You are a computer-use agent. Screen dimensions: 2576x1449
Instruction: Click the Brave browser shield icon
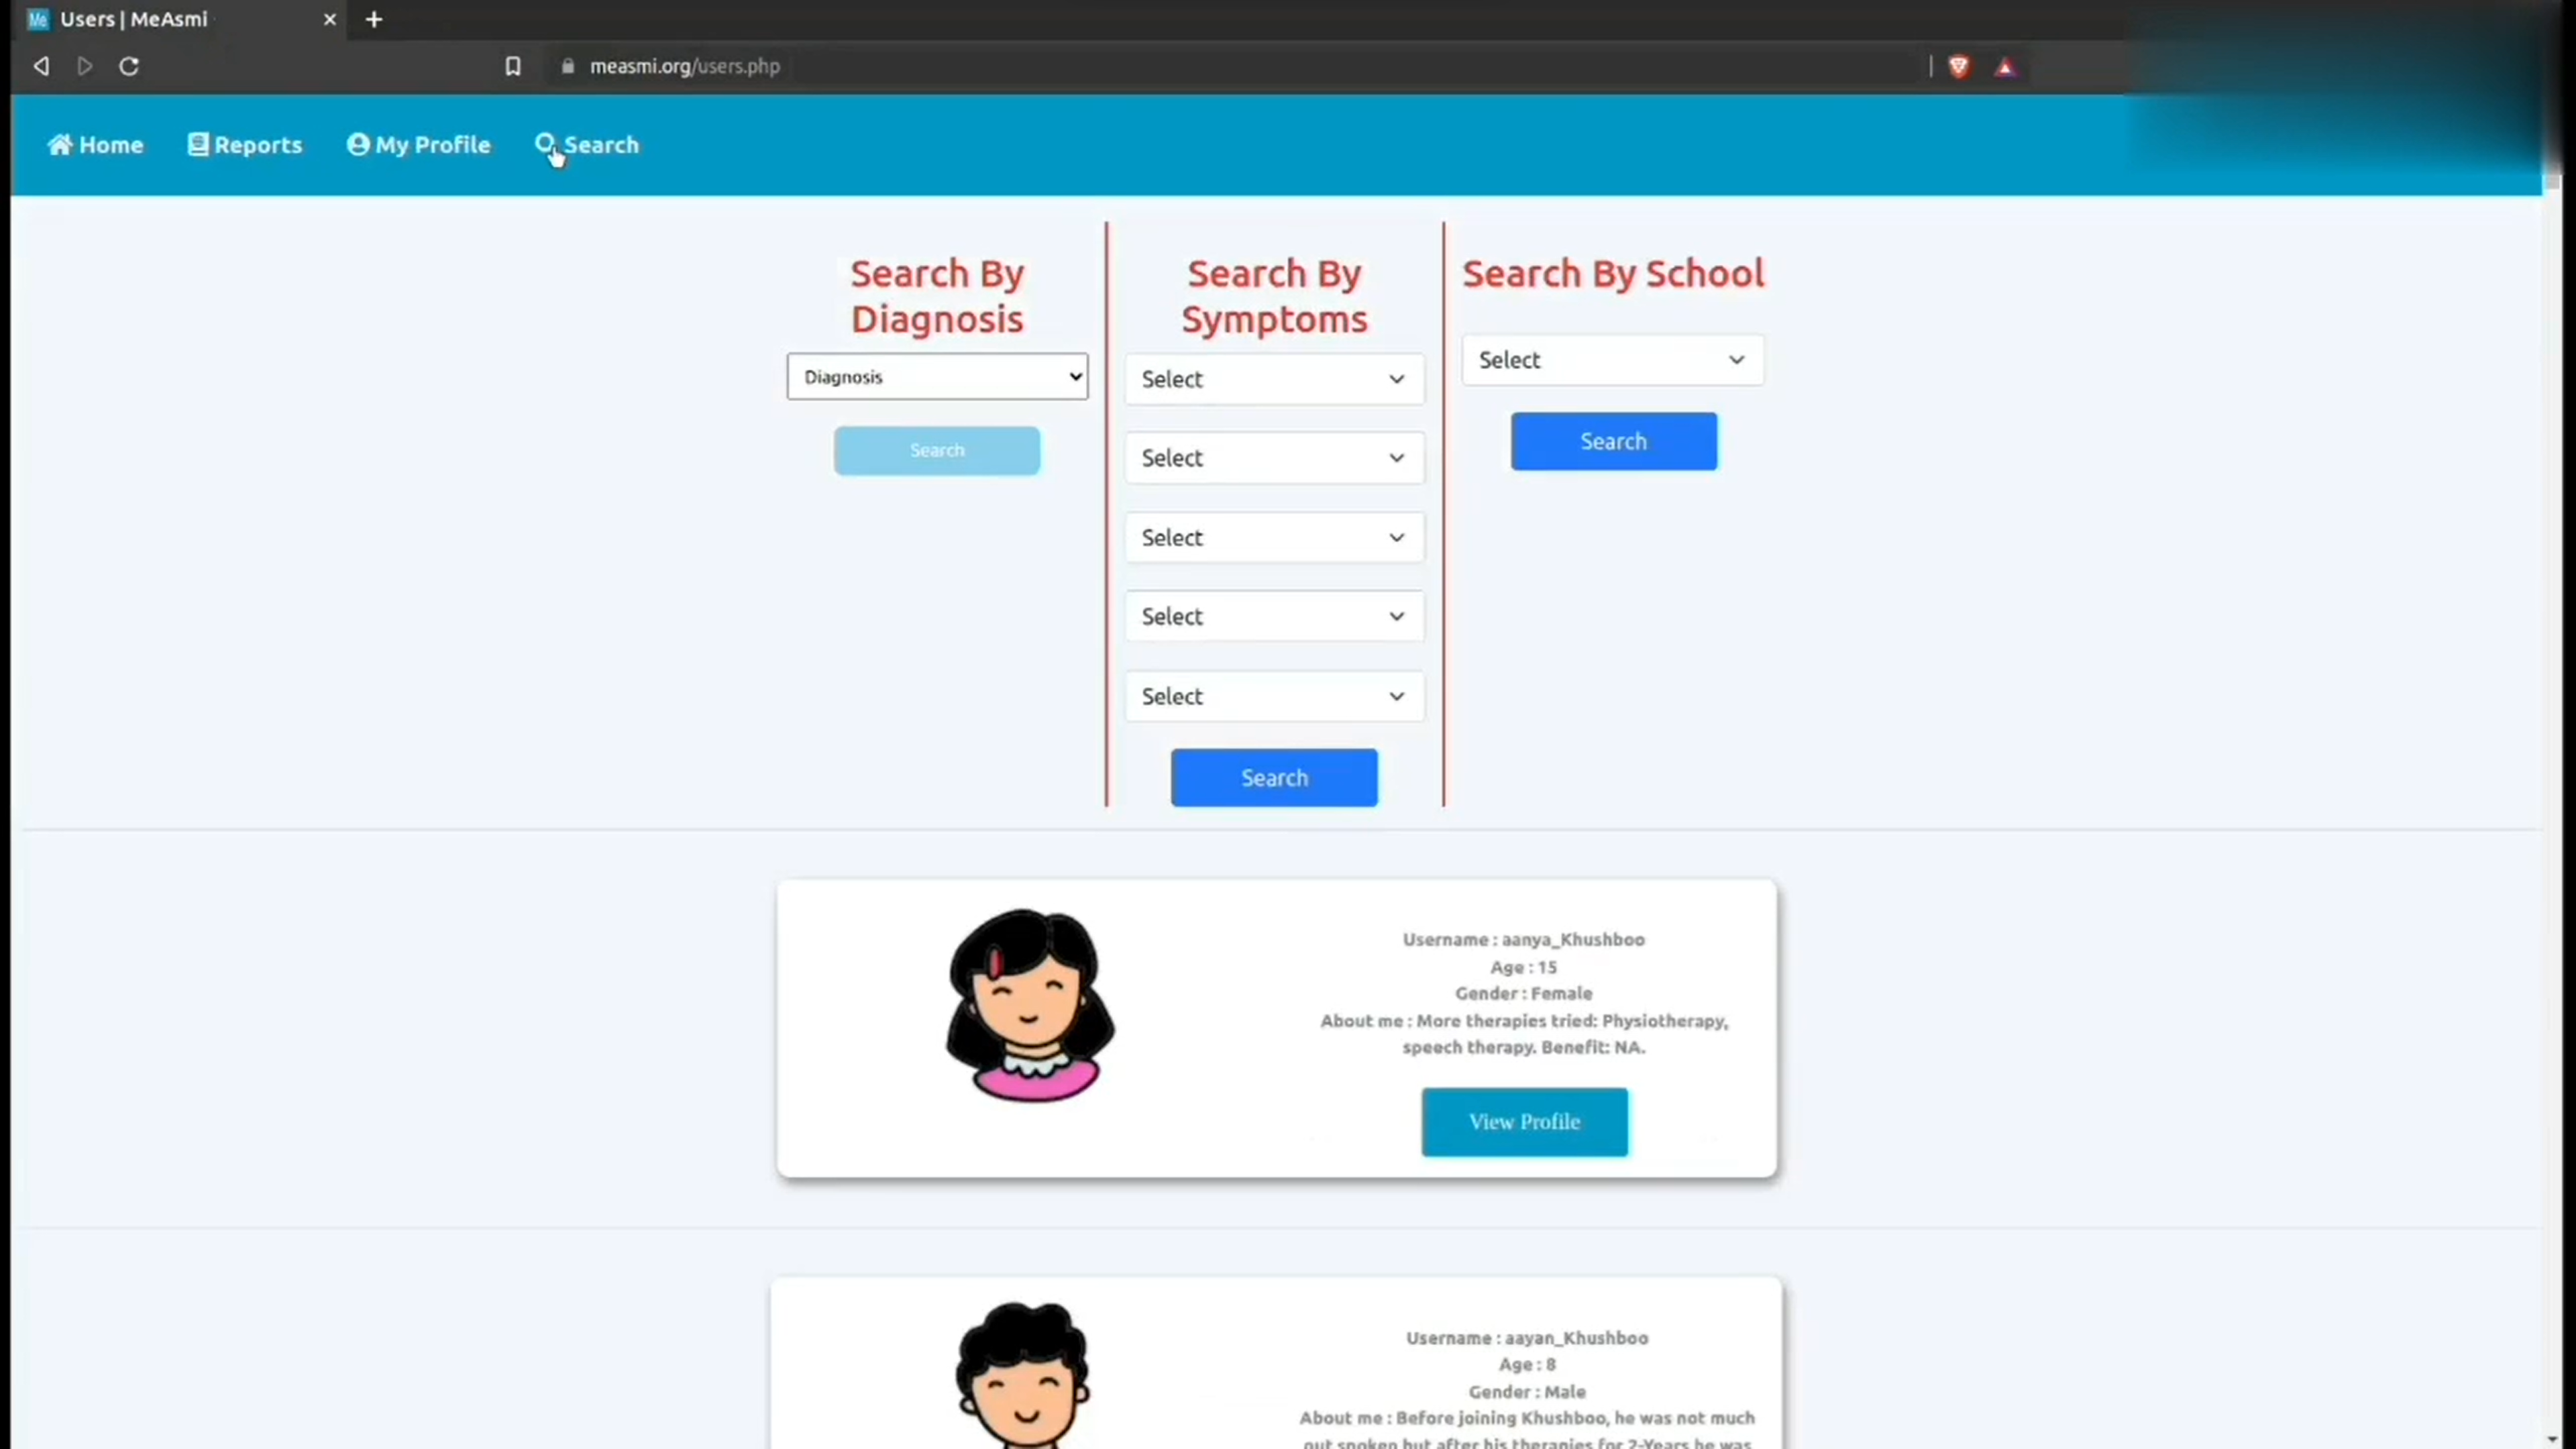pos(1959,66)
